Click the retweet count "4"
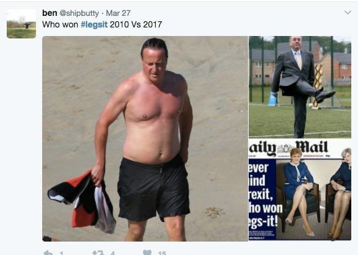This screenshot has width=358, height=255. pyautogui.click(x=112, y=253)
